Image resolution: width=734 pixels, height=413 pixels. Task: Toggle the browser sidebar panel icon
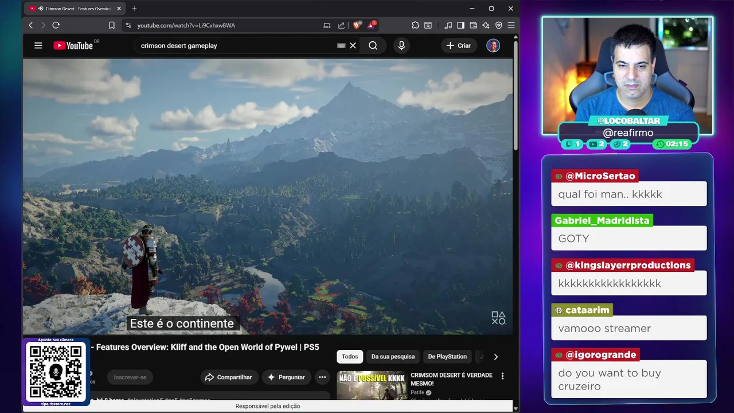(x=460, y=25)
